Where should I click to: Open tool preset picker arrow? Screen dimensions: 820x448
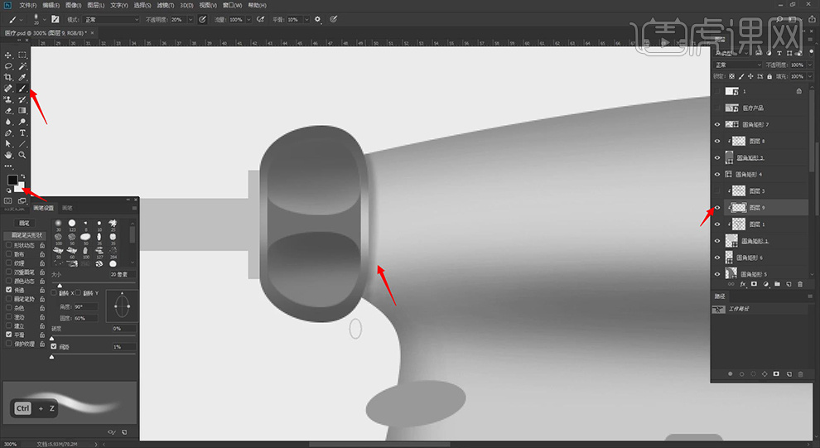pos(22,20)
